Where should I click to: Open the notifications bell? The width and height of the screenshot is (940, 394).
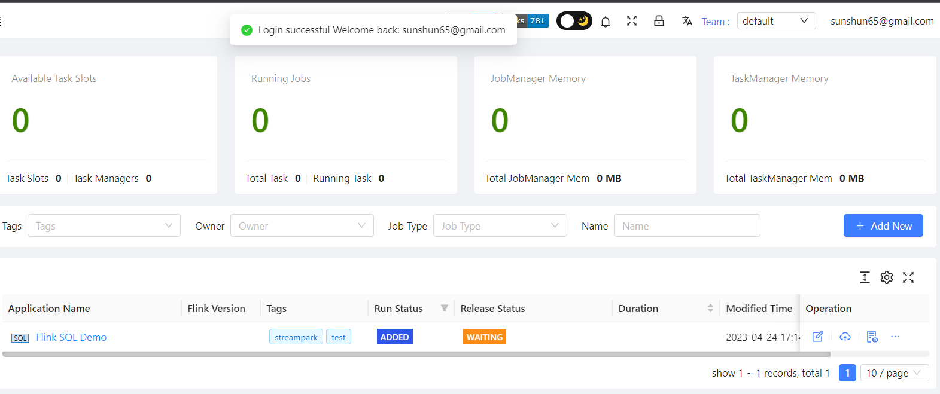coord(606,22)
